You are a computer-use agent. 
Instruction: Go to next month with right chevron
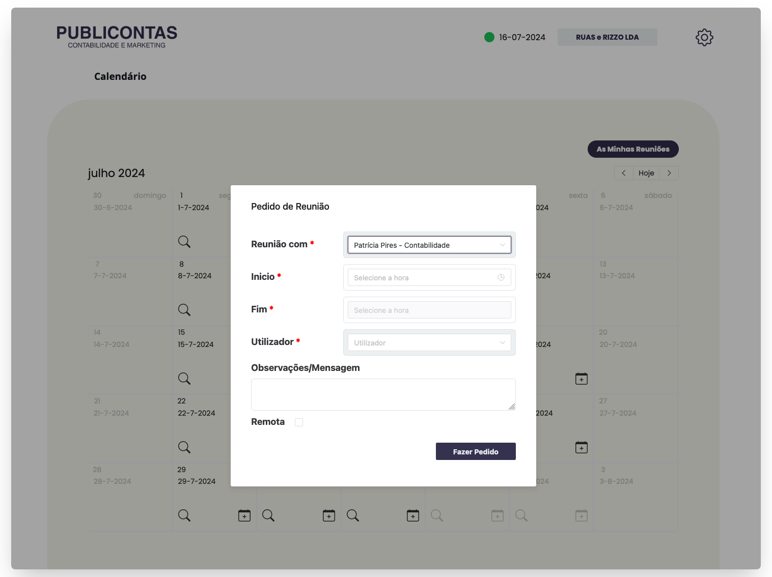coord(669,173)
